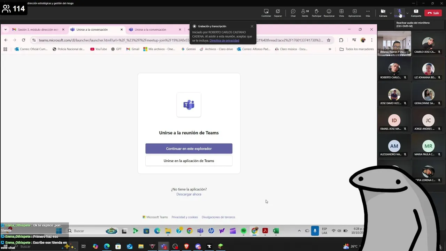Open Spotify in the shared taskbar
This screenshot has height=251, width=446.
point(244,231)
